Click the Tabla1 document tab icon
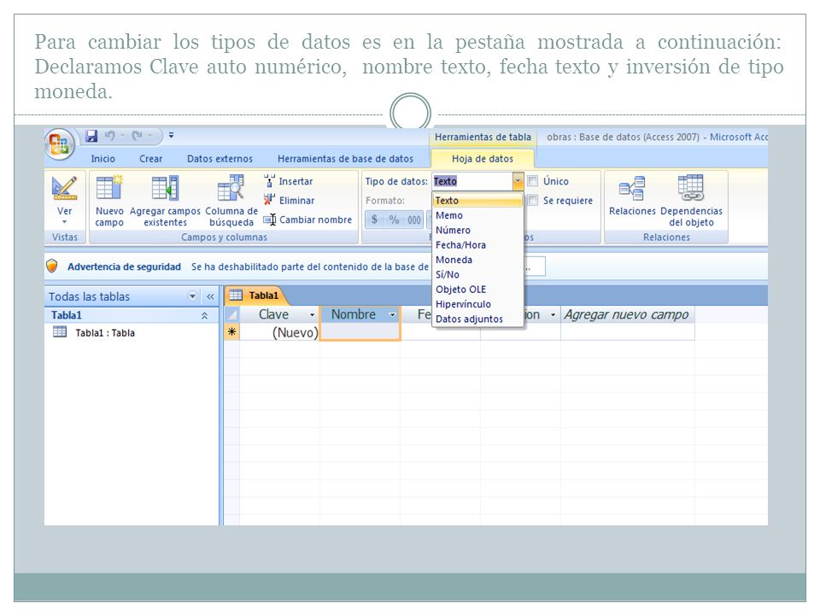 point(236,296)
